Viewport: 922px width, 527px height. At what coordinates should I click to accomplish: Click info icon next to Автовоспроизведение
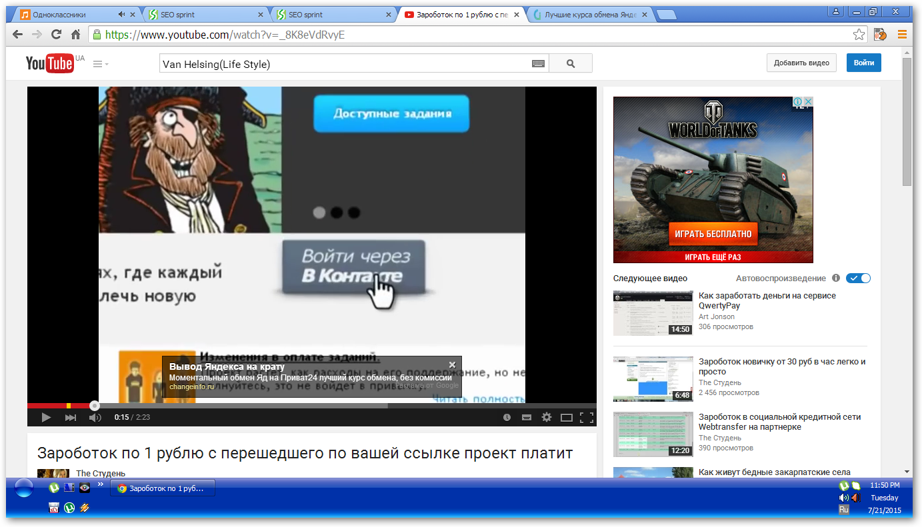[x=836, y=278]
